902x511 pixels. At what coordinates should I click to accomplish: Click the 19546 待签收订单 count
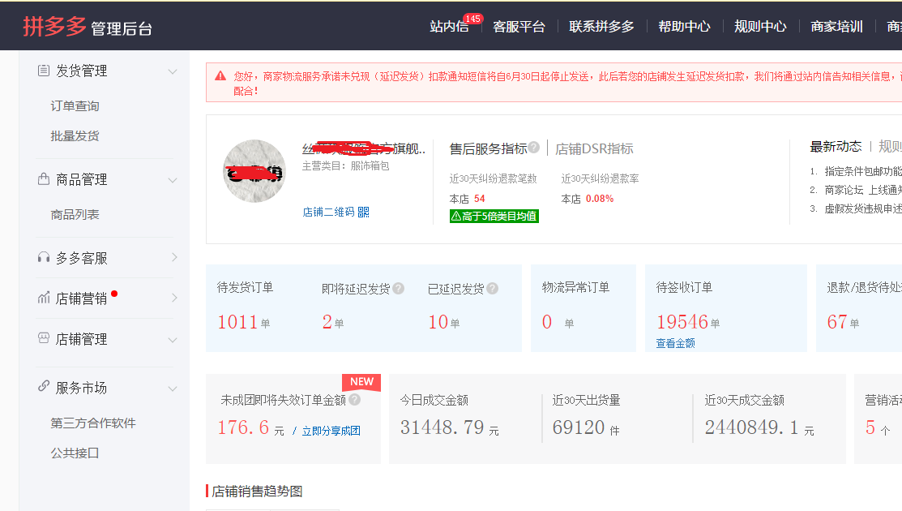(682, 322)
